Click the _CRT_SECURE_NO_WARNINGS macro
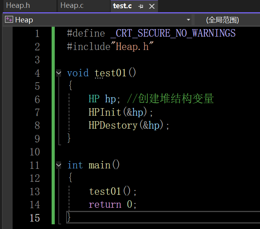The width and height of the screenshot is (260, 229). [173, 33]
